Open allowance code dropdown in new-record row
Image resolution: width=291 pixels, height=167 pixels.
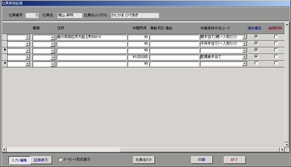[245, 64]
